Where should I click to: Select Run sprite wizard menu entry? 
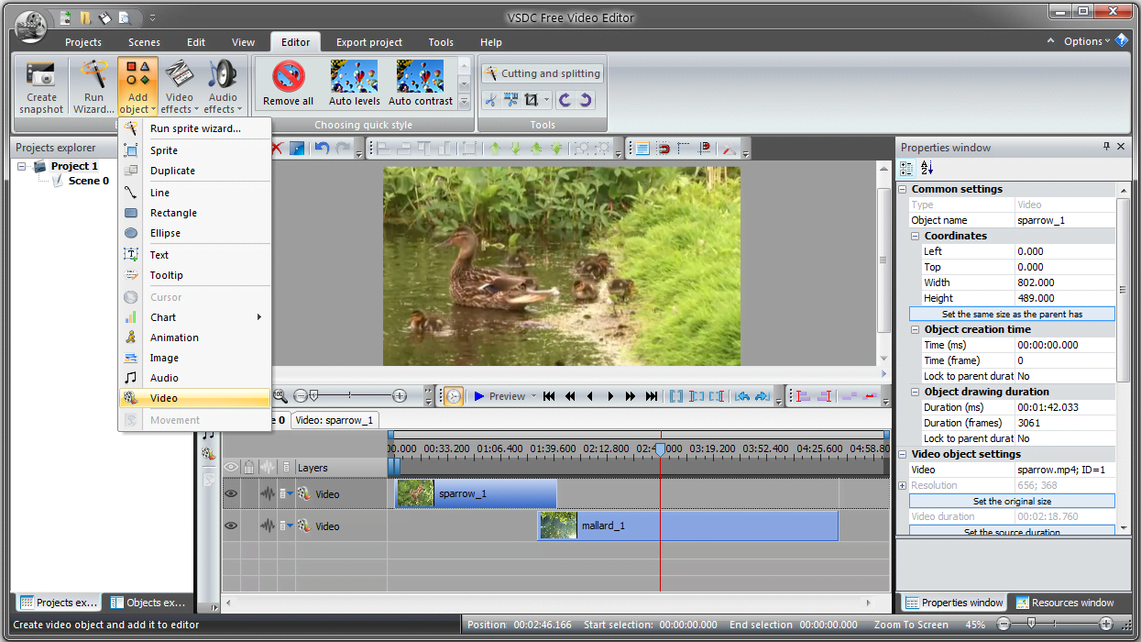click(195, 128)
